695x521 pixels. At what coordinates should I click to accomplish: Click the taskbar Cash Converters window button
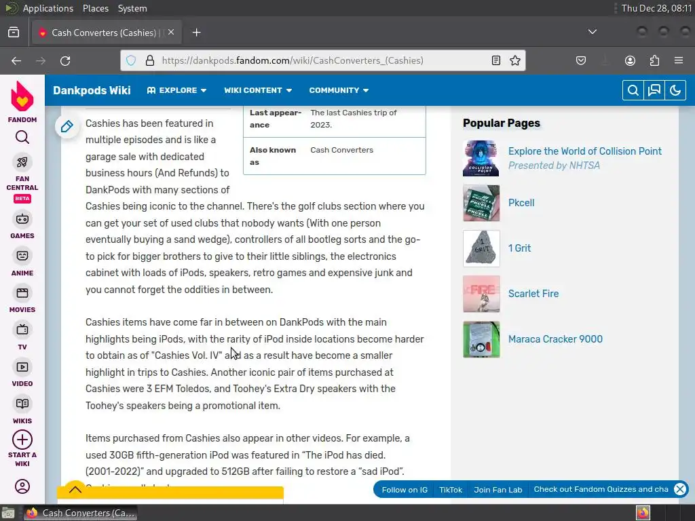81,513
